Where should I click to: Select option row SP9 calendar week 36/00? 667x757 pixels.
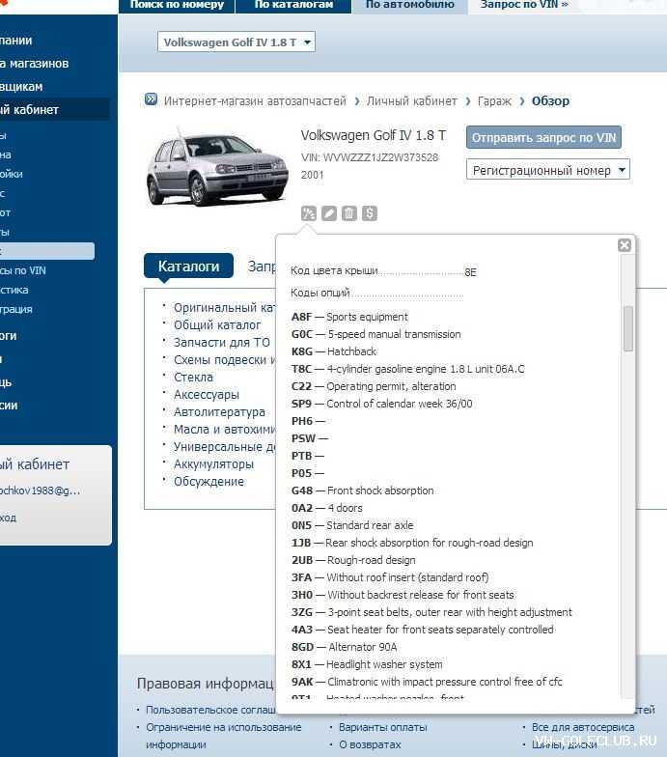click(382, 404)
